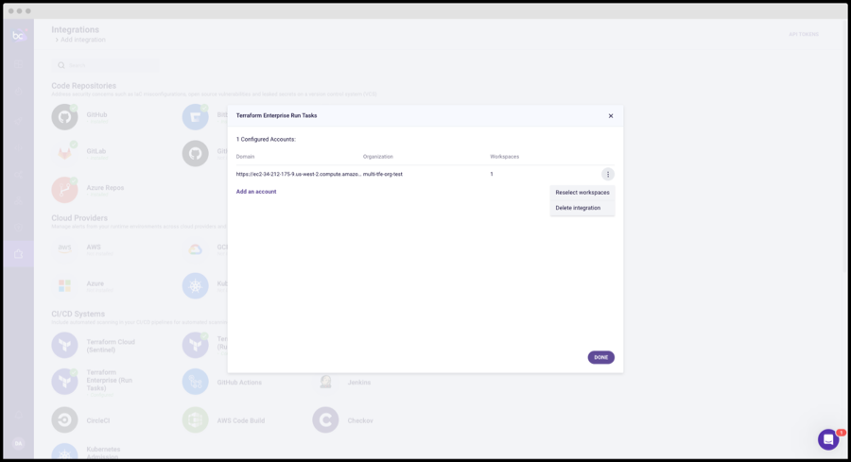Open the chat support bubble icon
Viewport: 851px width, 462px height.
tap(828, 439)
